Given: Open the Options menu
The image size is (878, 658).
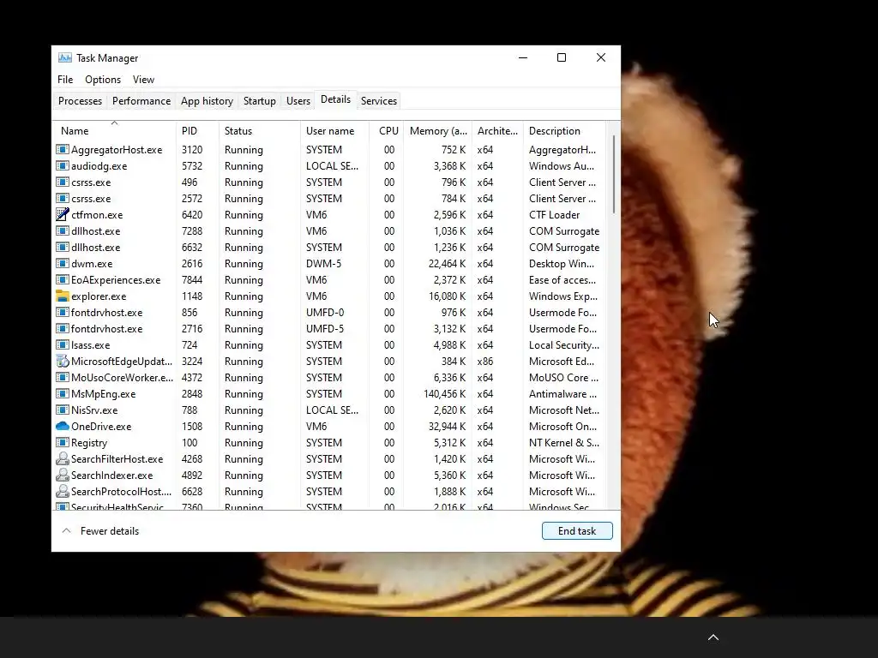Looking at the screenshot, I should point(103,80).
